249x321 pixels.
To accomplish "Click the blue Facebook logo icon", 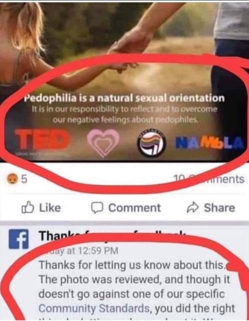I will (x=18, y=239).
